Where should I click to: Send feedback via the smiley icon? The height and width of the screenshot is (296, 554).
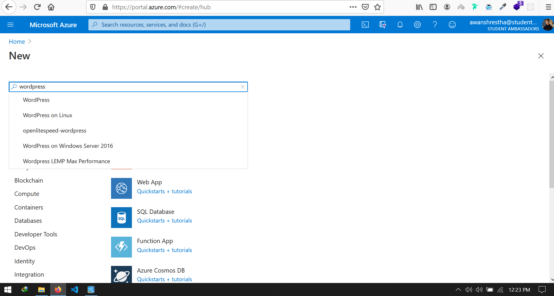pos(452,25)
